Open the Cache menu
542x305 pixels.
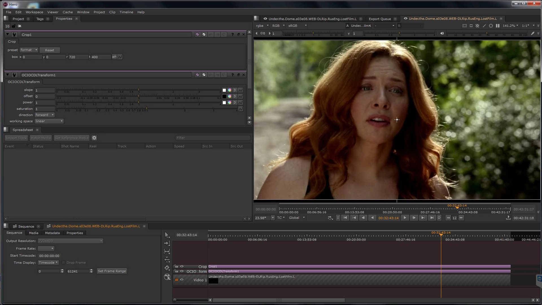click(x=67, y=12)
